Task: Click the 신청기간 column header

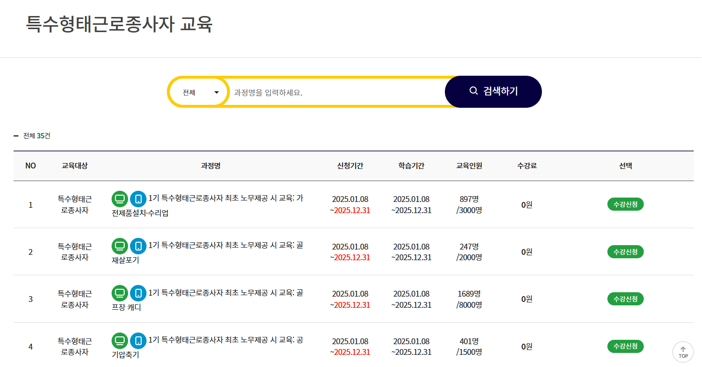Action: [350, 166]
